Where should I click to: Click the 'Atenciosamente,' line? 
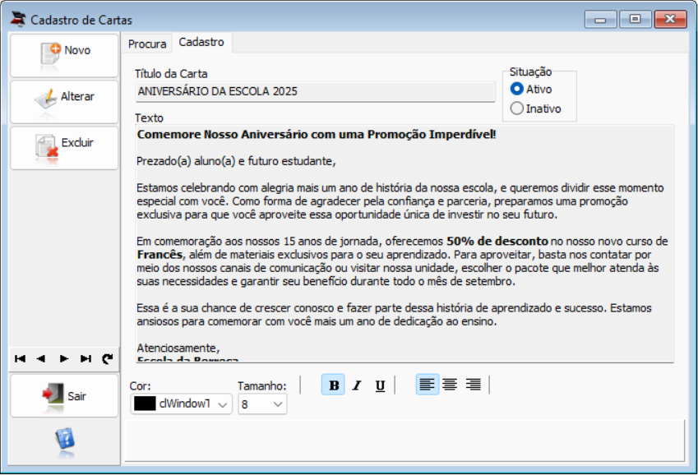pos(178,348)
